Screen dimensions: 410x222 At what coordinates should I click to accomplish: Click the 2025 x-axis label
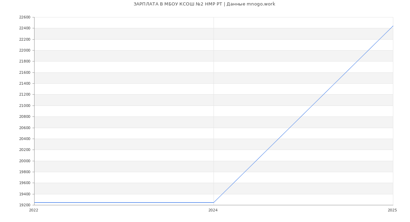tap(392, 210)
